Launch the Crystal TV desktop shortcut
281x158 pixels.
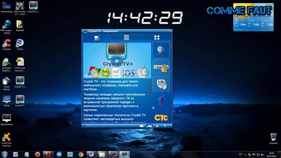point(20,101)
